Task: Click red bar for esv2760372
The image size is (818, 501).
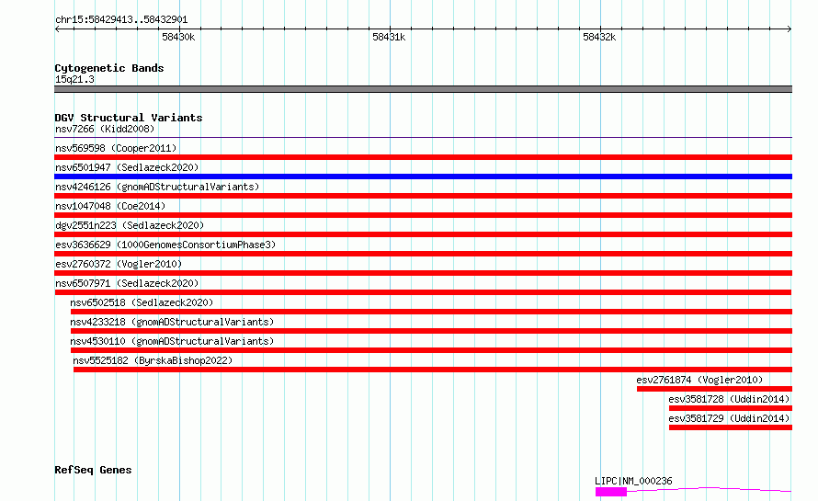Action: point(423,273)
